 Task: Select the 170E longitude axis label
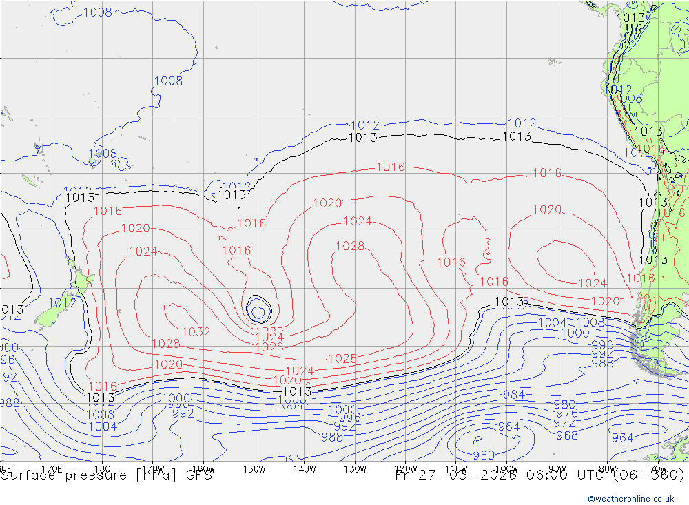(52, 469)
